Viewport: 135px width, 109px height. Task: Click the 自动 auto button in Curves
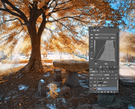click(x=113, y=38)
